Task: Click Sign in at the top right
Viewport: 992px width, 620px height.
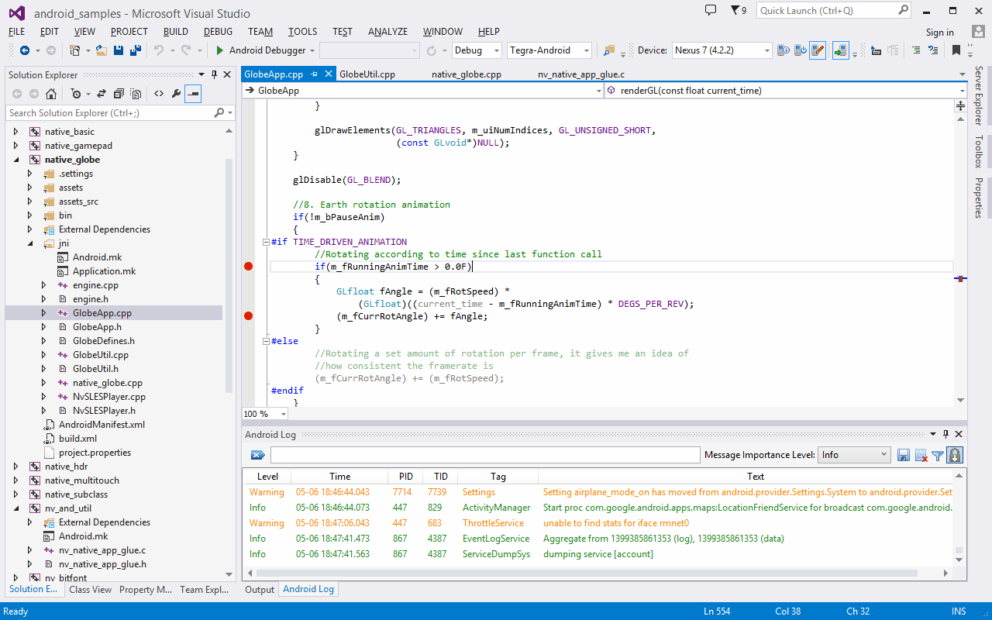Action: click(940, 32)
